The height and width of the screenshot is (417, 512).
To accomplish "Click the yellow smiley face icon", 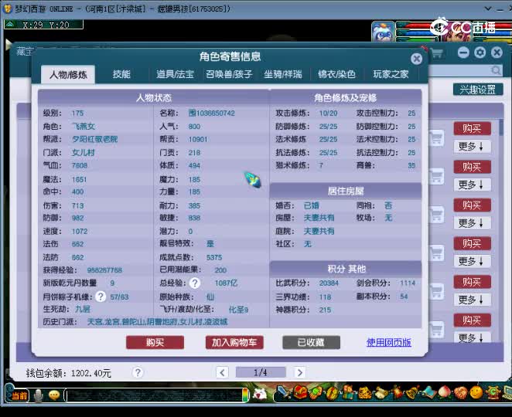I will point(476,392).
